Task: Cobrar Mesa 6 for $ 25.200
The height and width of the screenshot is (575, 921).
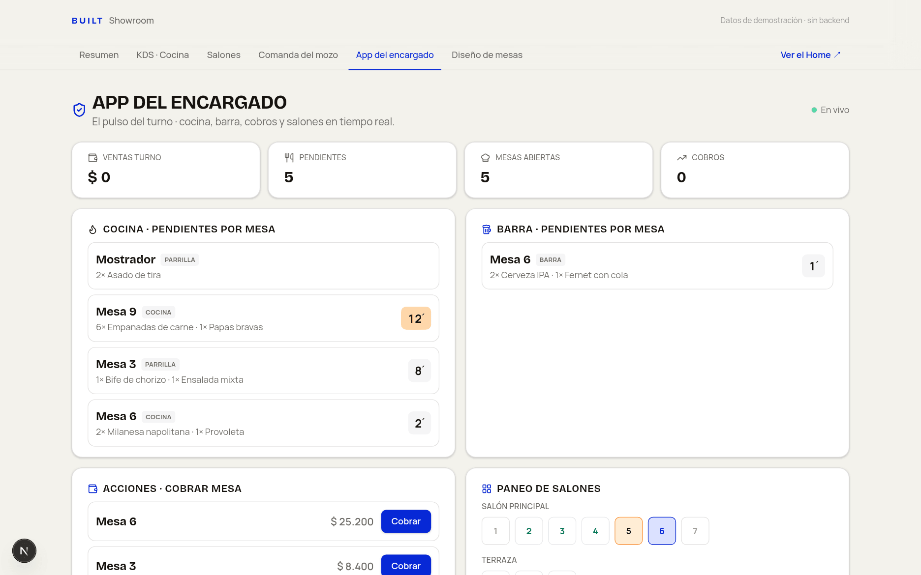Action: point(406,521)
